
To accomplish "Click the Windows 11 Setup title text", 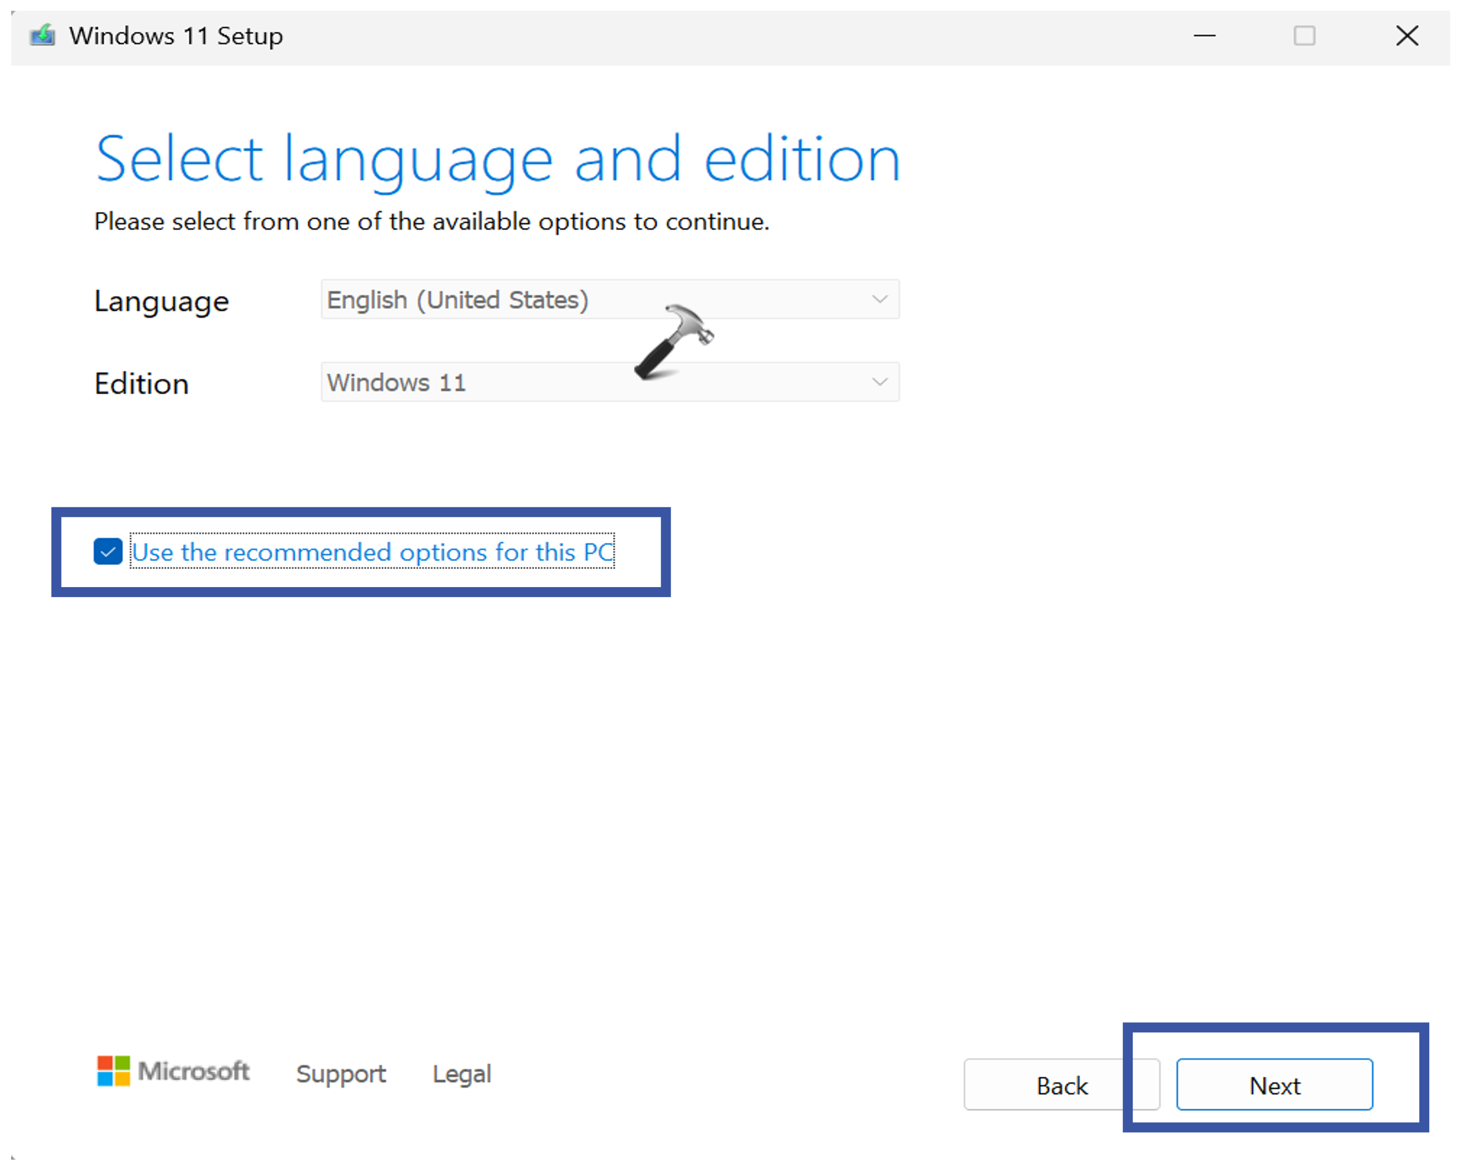I will click(176, 35).
